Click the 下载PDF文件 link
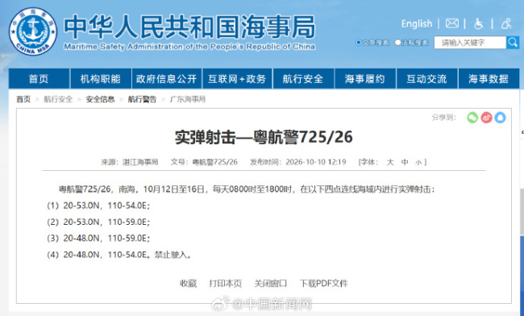 [x=323, y=284]
